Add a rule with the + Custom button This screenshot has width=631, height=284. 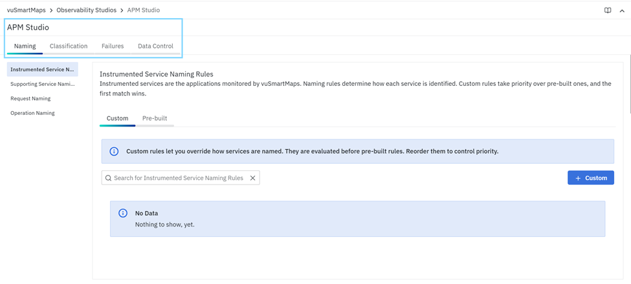click(x=591, y=178)
